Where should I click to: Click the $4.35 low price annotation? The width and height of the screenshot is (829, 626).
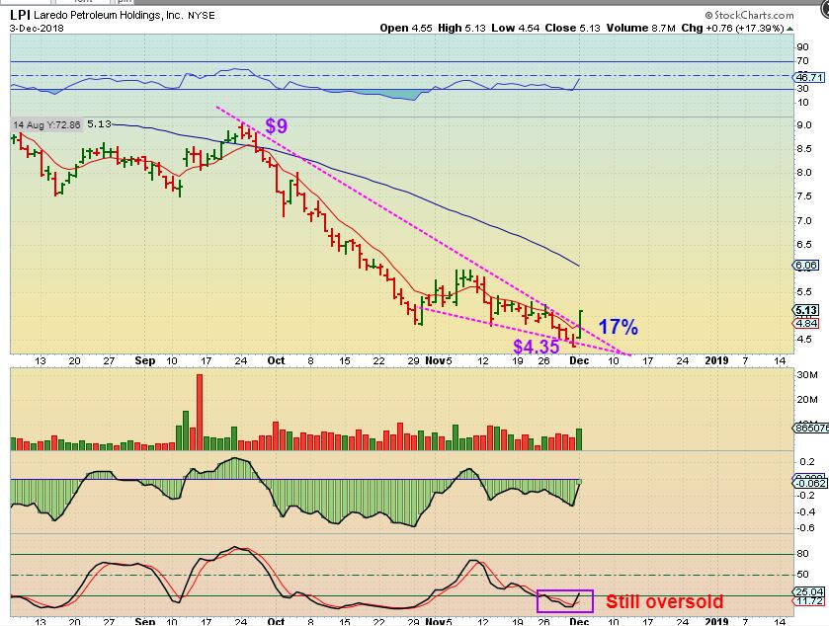[x=537, y=347]
